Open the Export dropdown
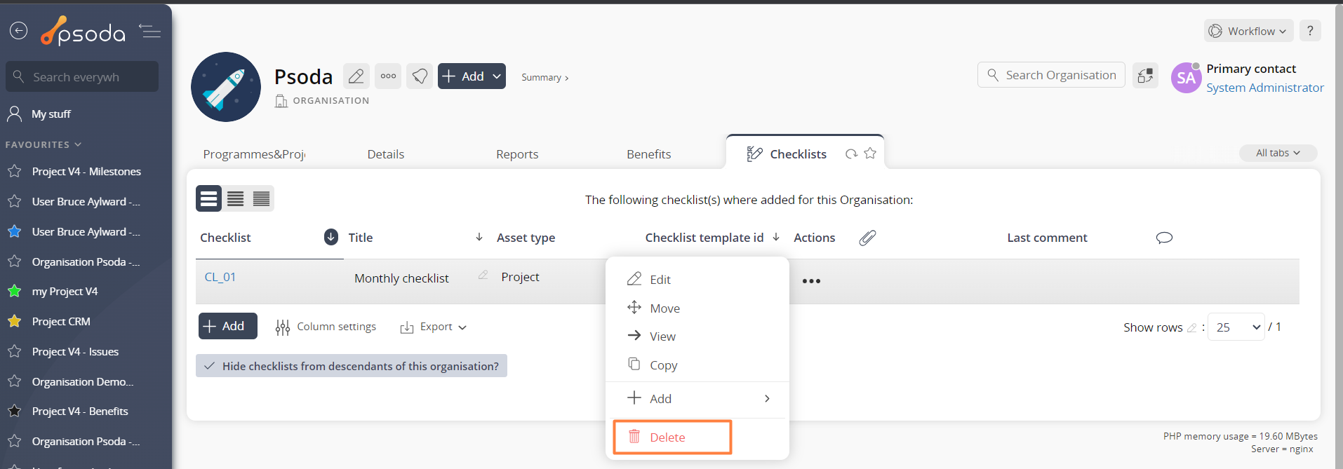Image resolution: width=1343 pixels, height=469 pixels. point(433,327)
